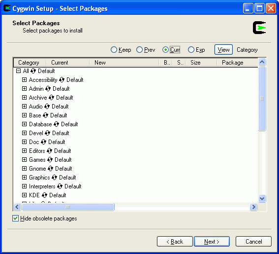
Task: Go back with the Back button
Action: click(175, 242)
